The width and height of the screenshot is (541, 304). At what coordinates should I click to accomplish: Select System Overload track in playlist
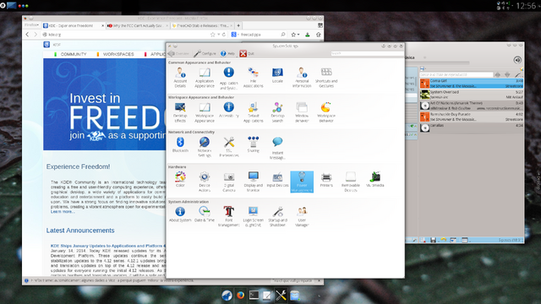coord(472,95)
